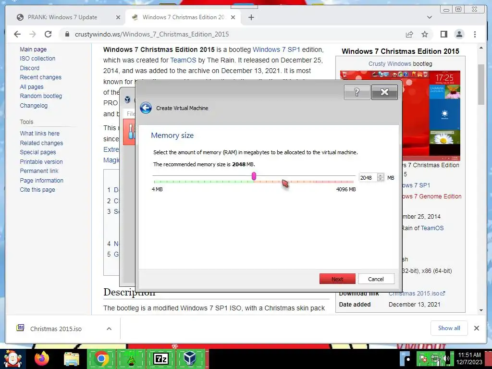492x369 pixels.
Task: Click the page vertical scrollbar thumb
Action: click(481, 85)
